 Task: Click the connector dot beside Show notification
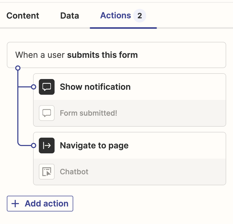34,87
